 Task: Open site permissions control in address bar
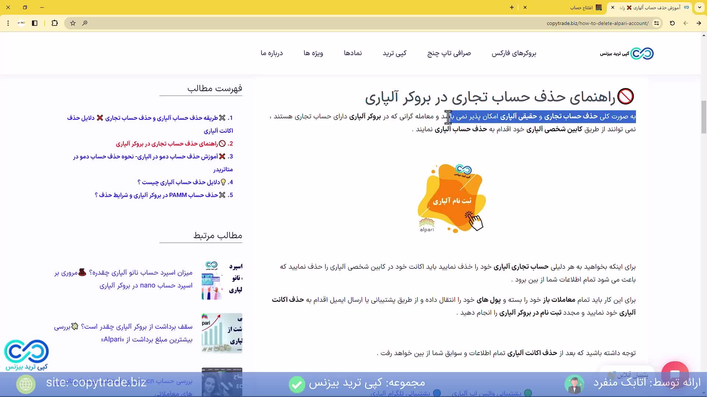(x=657, y=23)
